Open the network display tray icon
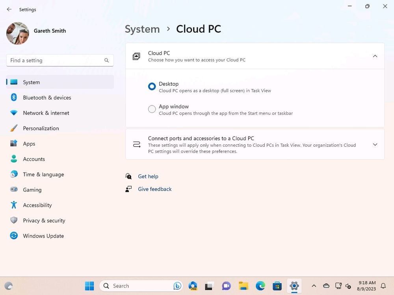The height and width of the screenshot is (295, 394). tap(338, 286)
